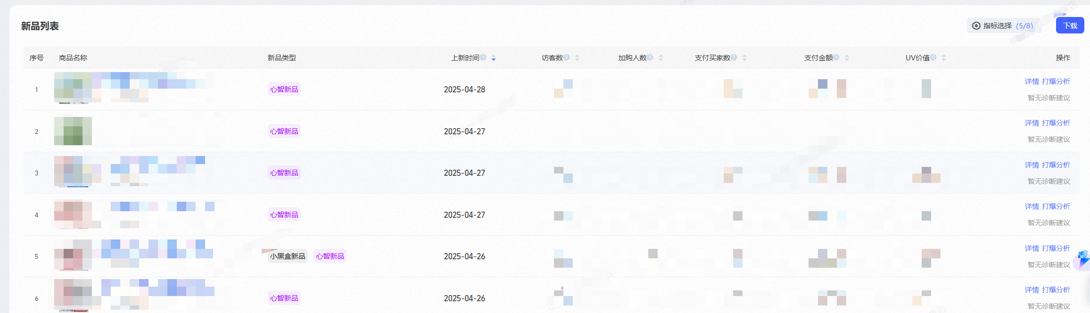This screenshot has height=313, width=1090.
Task: Click the help icon next to 支付买家数
Action: tap(734, 58)
